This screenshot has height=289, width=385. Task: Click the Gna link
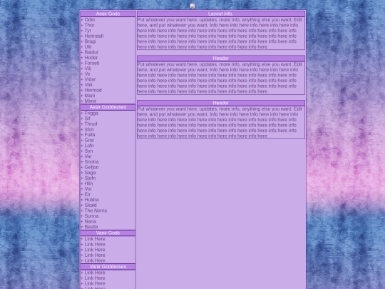pos(89,140)
